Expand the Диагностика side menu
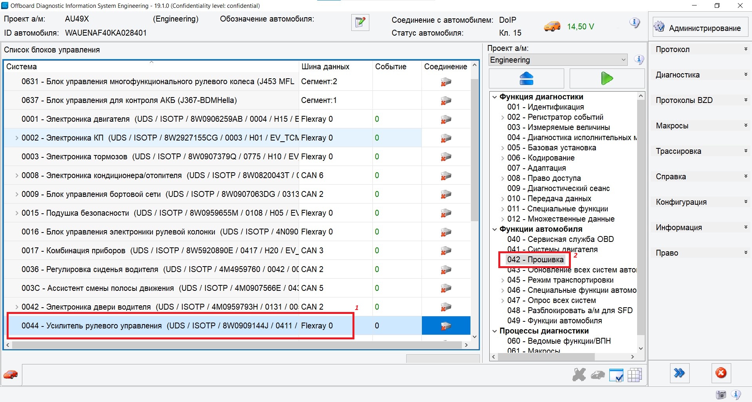 click(701, 75)
